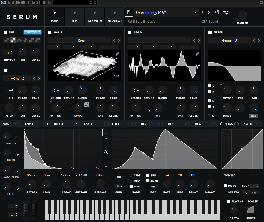This screenshot has width=264, height=222.
Task: Toggle filter routing checkbox N
Action: pos(209,101)
